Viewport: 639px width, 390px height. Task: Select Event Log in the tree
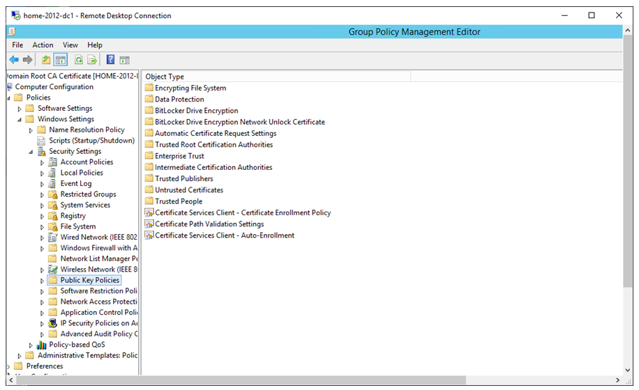click(76, 183)
